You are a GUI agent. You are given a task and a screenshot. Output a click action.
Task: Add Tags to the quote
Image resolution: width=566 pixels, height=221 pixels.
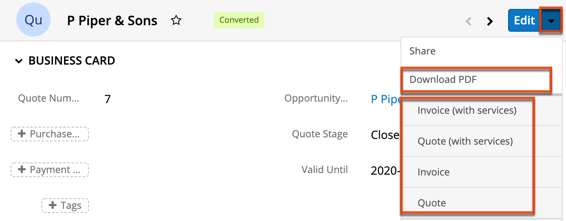tap(65, 206)
